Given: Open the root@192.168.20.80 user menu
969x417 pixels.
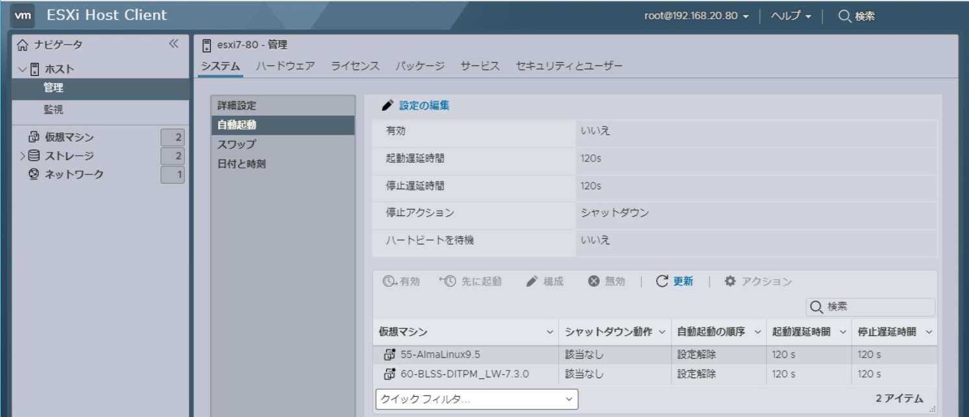Looking at the screenshot, I should pos(696,16).
